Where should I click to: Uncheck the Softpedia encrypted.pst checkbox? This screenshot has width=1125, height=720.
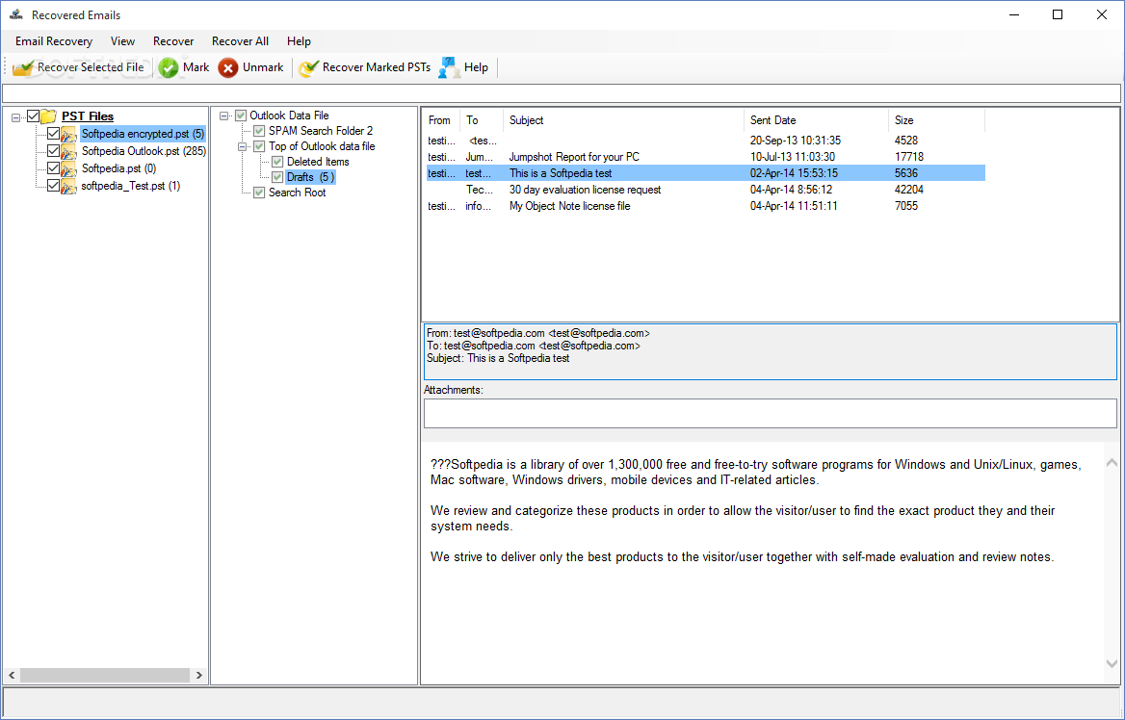[x=53, y=134]
